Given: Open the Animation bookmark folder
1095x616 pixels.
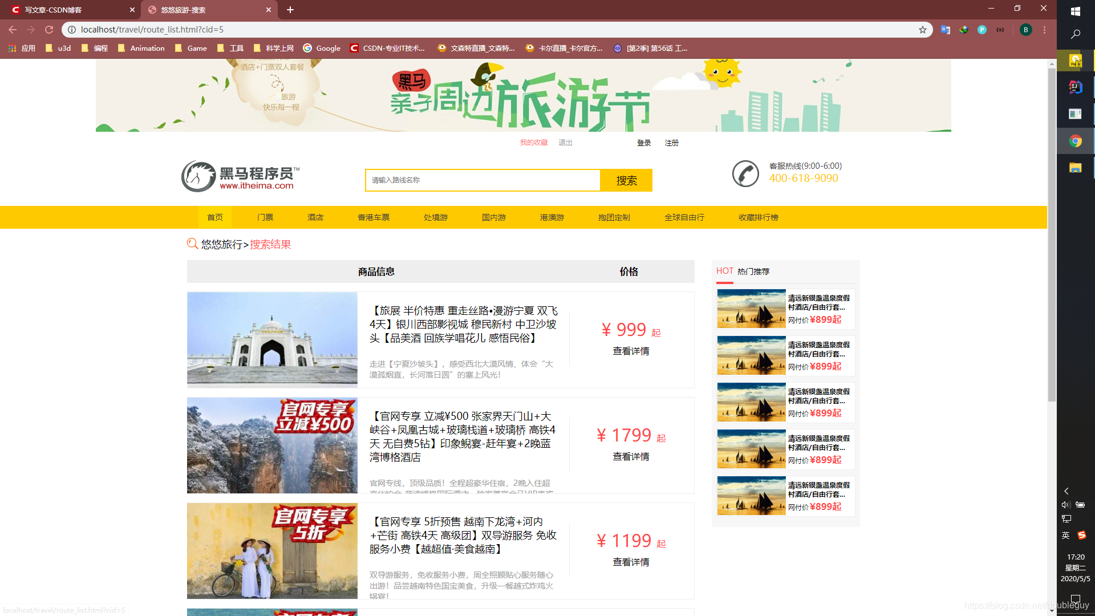Looking at the screenshot, I should 141,48.
